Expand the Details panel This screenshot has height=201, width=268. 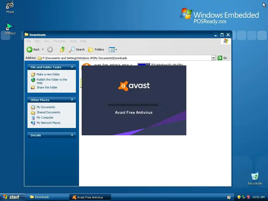pyautogui.click(x=72, y=135)
